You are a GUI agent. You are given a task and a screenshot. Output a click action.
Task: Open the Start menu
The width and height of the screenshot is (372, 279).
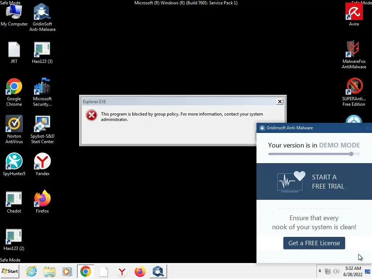pos(10,271)
